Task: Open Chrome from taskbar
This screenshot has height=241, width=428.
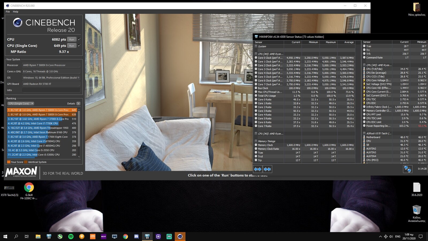Action: click(x=125, y=236)
